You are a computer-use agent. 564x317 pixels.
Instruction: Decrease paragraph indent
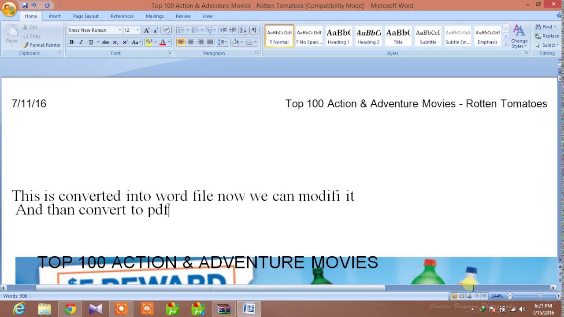[x=223, y=30]
